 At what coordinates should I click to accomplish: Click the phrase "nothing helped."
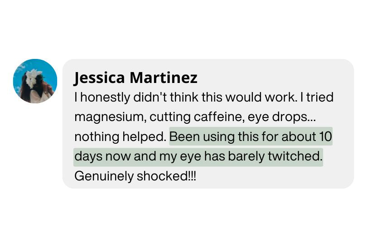(x=120, y=136)
